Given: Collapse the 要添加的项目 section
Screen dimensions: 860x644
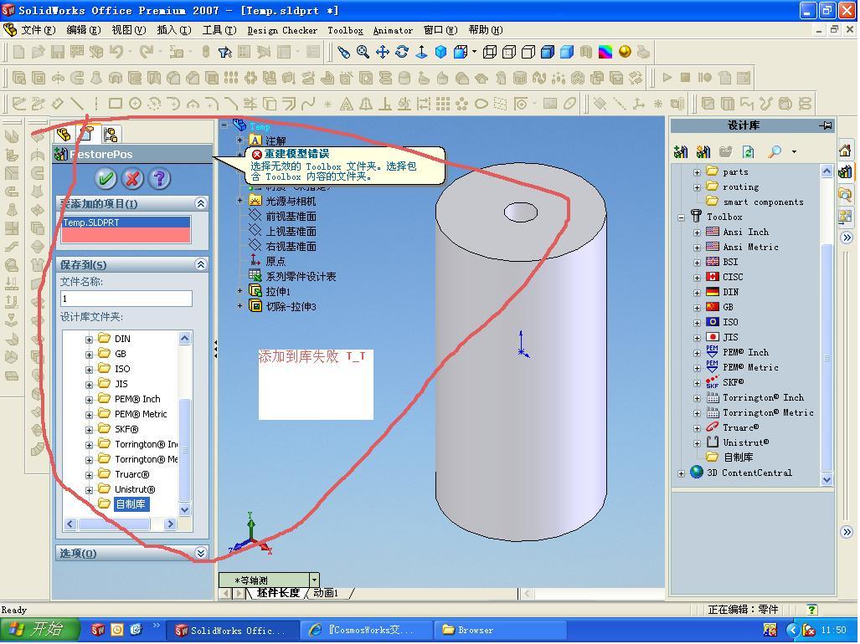Looking at the screenshot, I should click(201, 204).
